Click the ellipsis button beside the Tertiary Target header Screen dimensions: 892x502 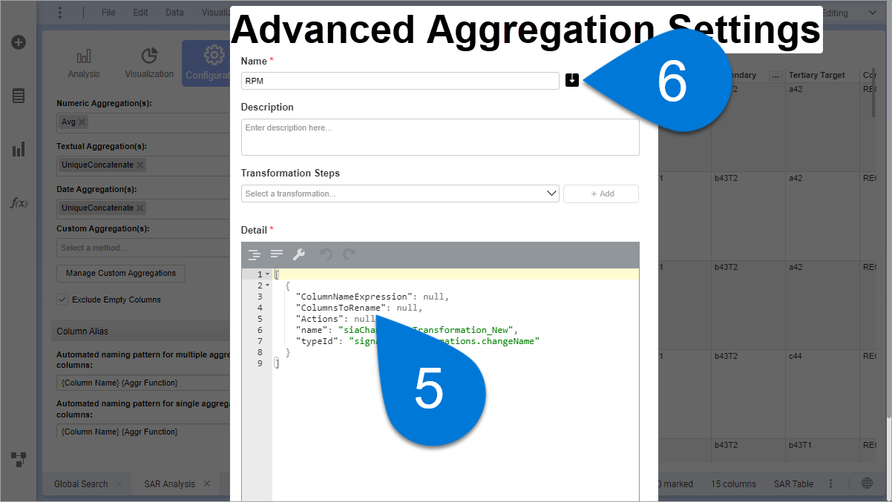[775, 76]
